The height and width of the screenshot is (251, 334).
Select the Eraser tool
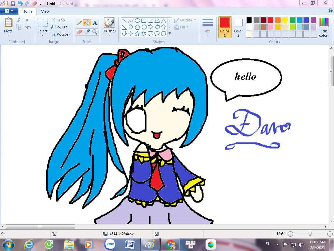tap(79, 32)
